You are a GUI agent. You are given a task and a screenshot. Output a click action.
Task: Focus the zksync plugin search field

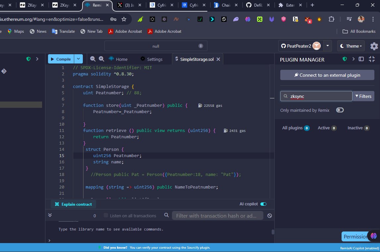(316, 96)
